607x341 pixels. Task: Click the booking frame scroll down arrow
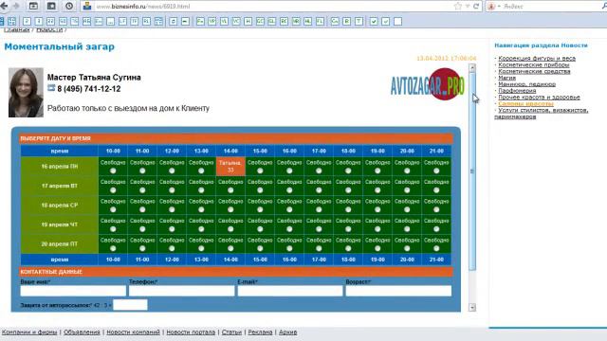tap(472, 307)
